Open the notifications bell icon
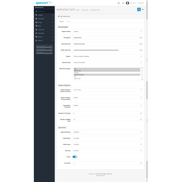 119,3
